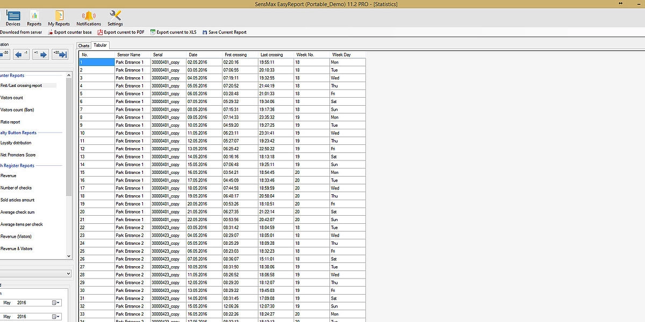The image size is (645, 322).
Task: Select first crossing time 08:36:07
Action: coord(240,259)
